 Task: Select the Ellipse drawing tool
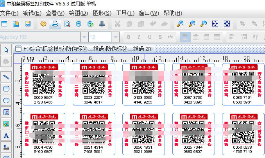point(6,100)
